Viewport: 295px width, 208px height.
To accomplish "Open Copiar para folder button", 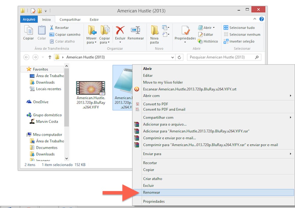I will tap(105, 35).
